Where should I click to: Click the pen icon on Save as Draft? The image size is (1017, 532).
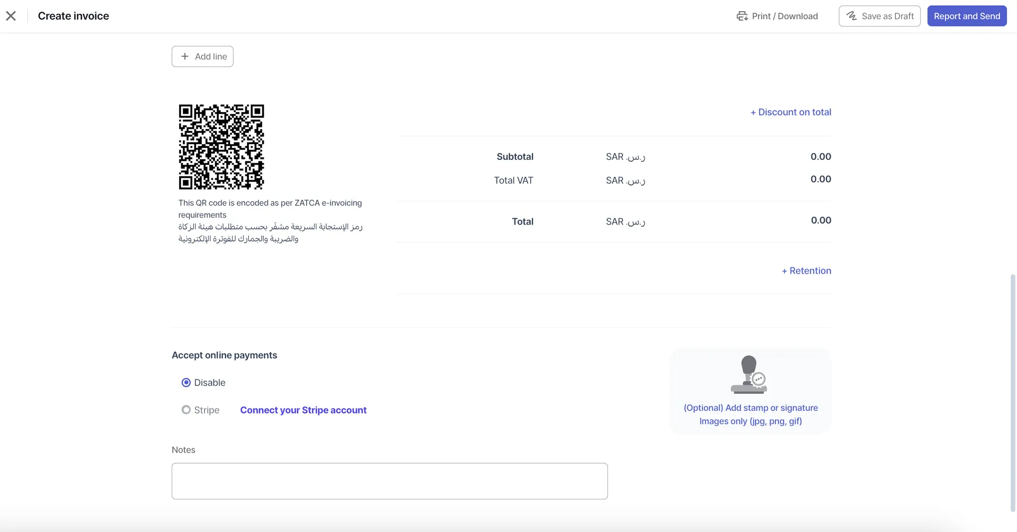click(x=851, y=16)
